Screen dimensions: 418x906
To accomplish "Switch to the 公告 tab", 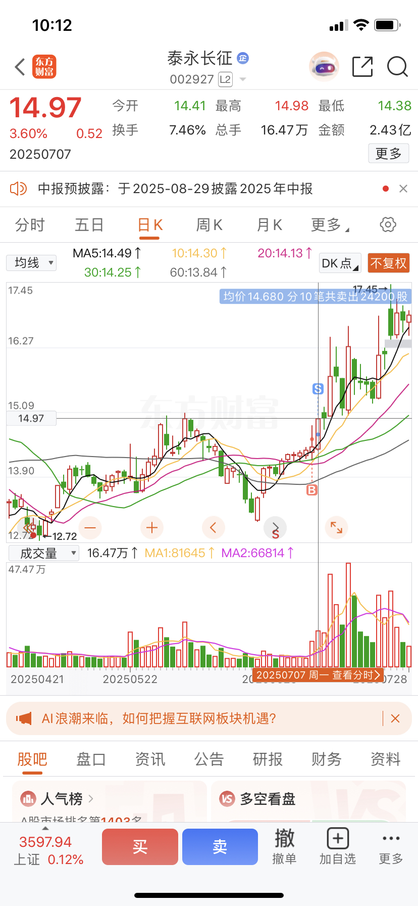I will [209, 759].
